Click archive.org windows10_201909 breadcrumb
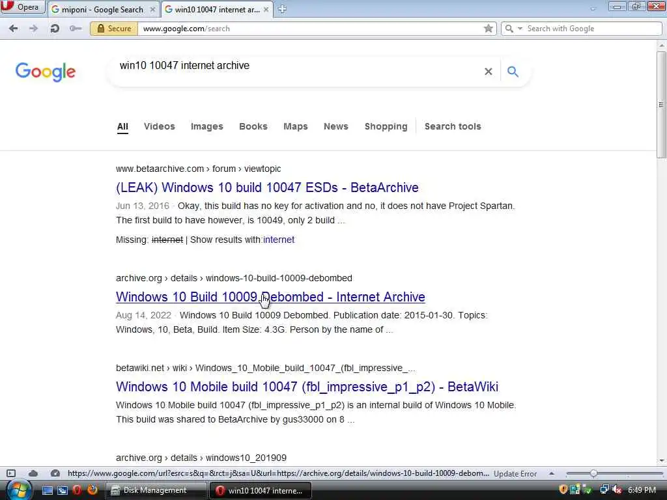The width and height of the screenshot is (667, 500). 201,458
